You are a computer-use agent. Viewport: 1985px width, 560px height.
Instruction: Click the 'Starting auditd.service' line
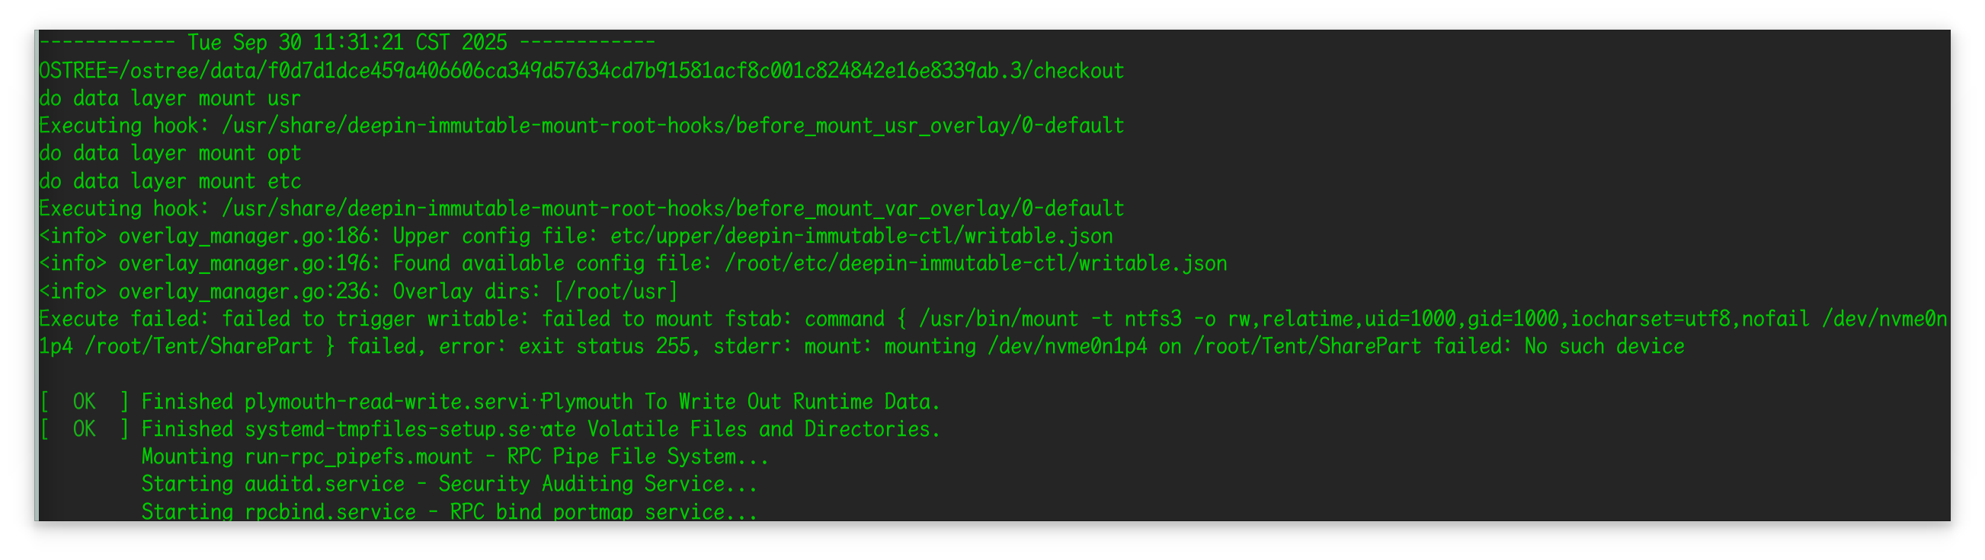(450, 484)
